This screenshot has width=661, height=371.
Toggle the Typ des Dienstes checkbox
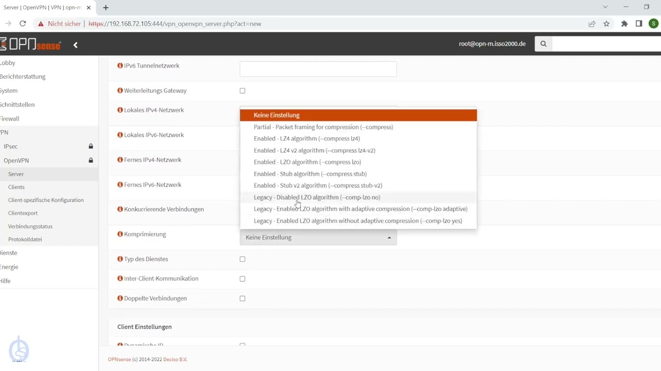pos(242,259)
